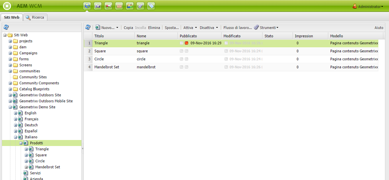Toggle Modificato checkbox for Square row
Viewport: 389px width, 180px height.
pos(226,51)
